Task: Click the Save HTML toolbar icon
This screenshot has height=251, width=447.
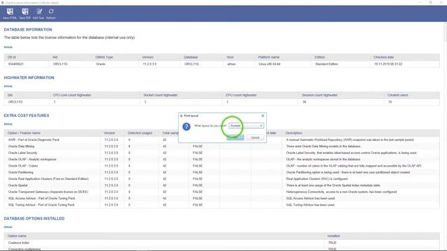Action: click(x=10, y=13)
